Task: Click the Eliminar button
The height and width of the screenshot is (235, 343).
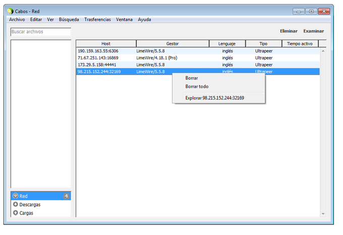Action: (x=289, y=31)
